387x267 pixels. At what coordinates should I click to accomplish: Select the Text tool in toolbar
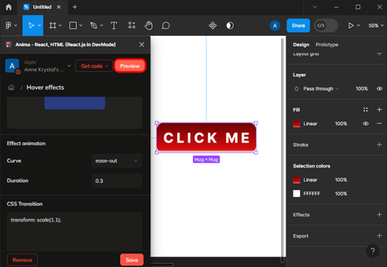[114, 26]
